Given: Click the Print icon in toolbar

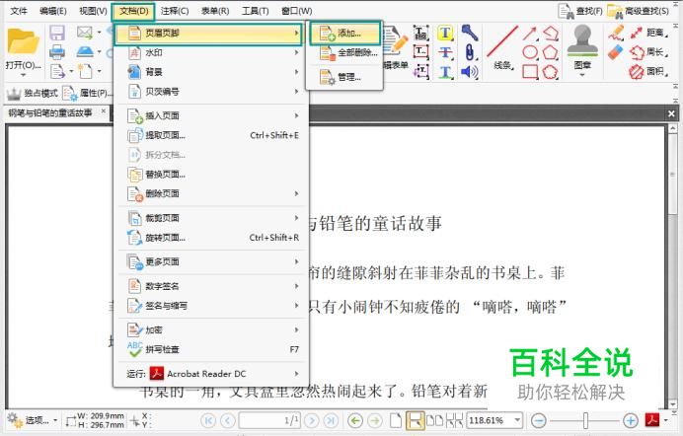Looking at the screenshot, I should 57,52.
